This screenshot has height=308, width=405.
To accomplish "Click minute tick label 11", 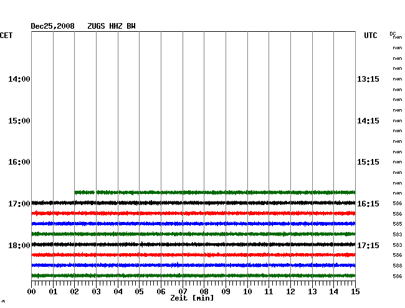I will 269,292.
